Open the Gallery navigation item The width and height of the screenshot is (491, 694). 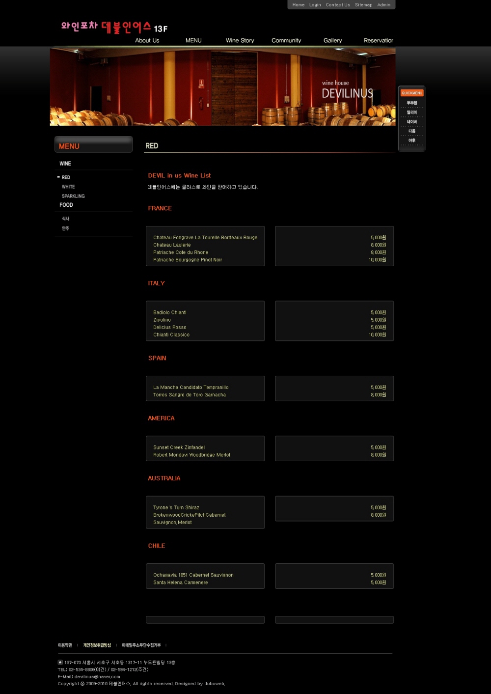click(x=332, y=41)
